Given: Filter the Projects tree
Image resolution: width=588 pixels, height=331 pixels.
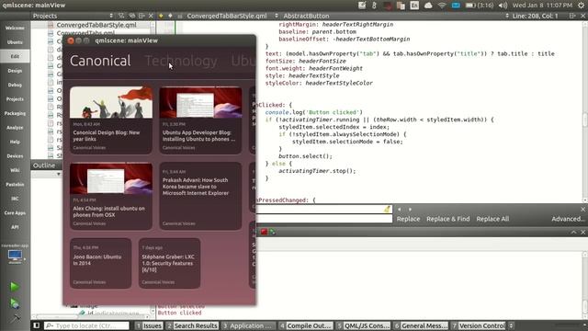Looking at the screenshot, I should point(121,16).
